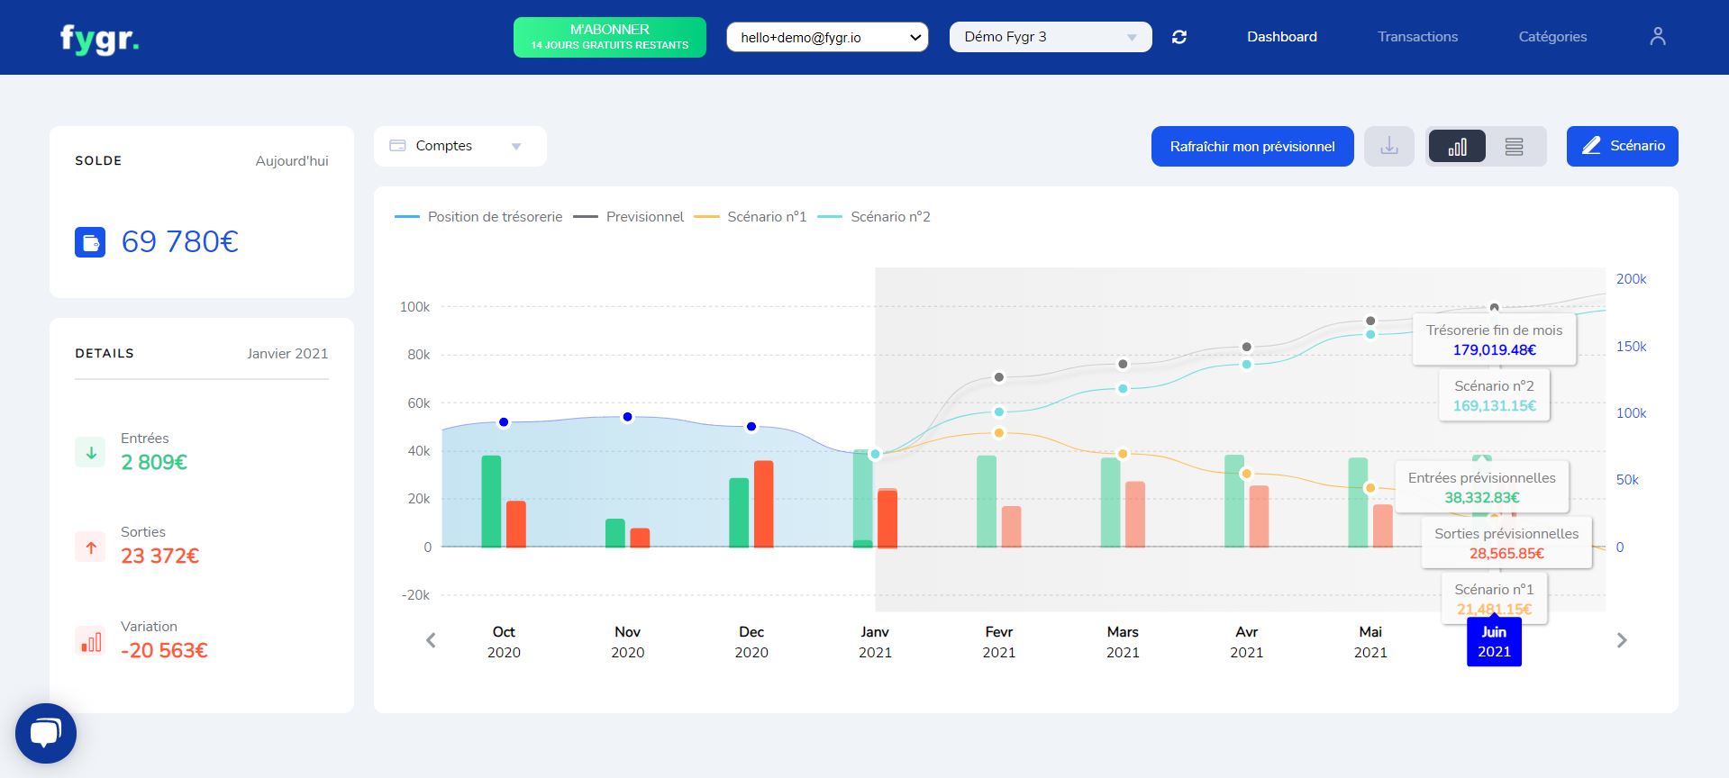Click the Aujourd'hui label
The height and width of the screenshot is (778, 1729).
tap(292, 161)
